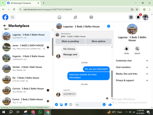
Task: Click the browser address bar URL
Action: [x=47, y=10]
